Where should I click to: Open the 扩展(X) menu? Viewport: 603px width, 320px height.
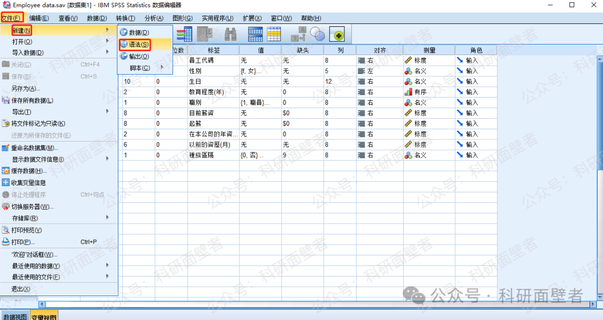pos(252,18)
